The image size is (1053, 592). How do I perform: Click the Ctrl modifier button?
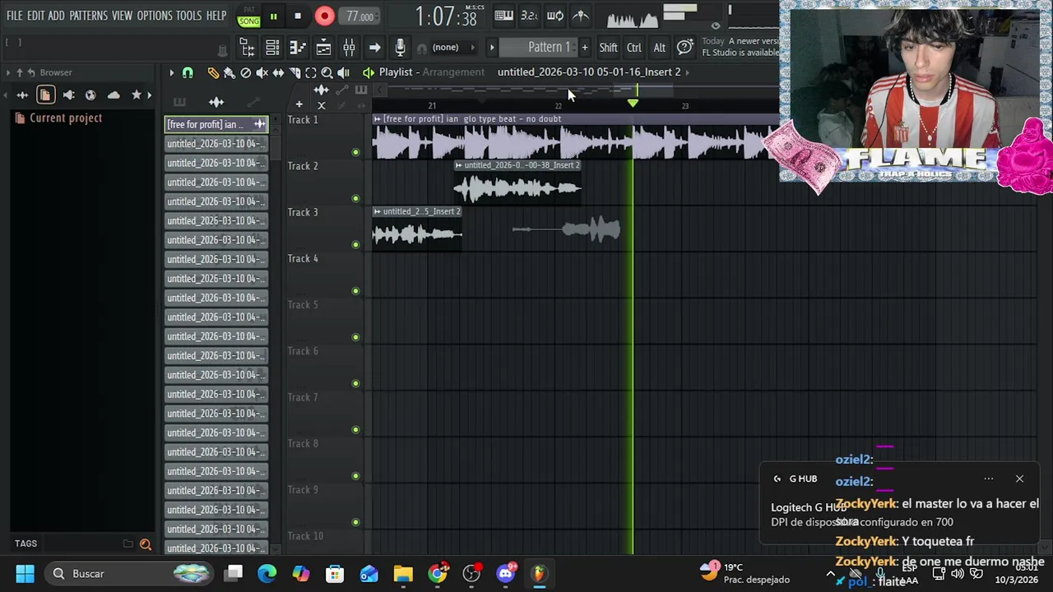634,48
